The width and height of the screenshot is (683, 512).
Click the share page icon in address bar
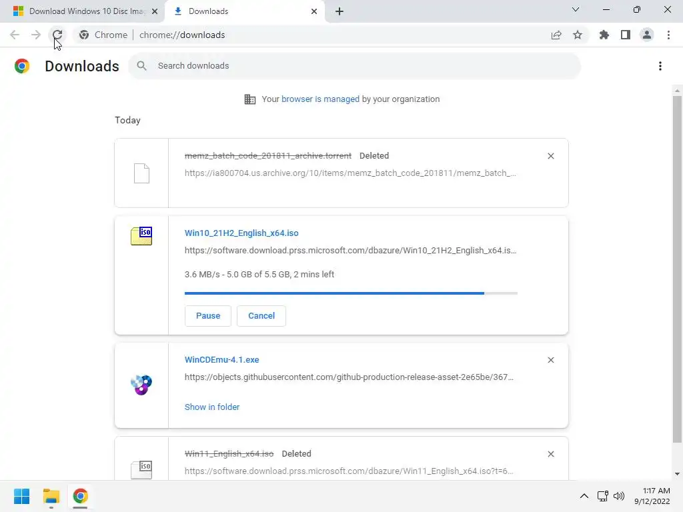(556, 35)
